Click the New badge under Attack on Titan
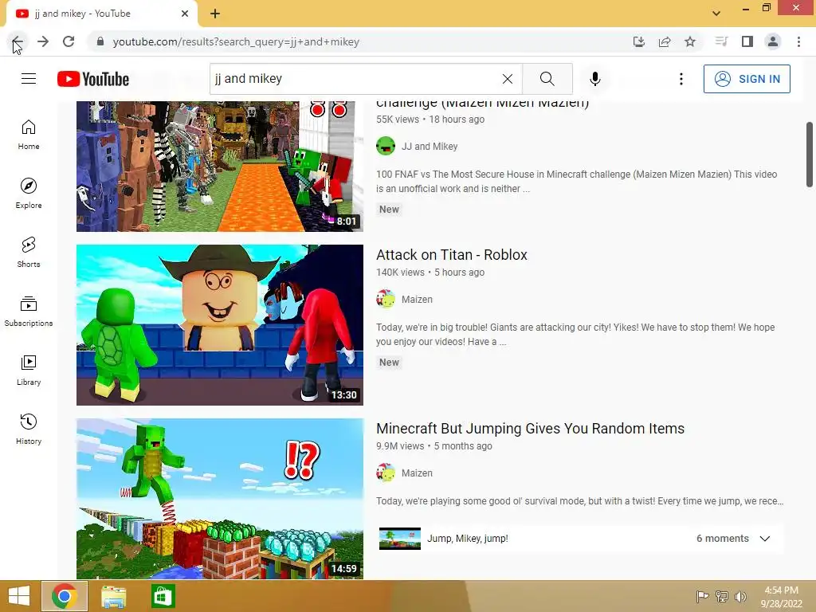Image resolution: width=816 pixels, height=612 pixels. pyautogui.click(x=389, y=363)
